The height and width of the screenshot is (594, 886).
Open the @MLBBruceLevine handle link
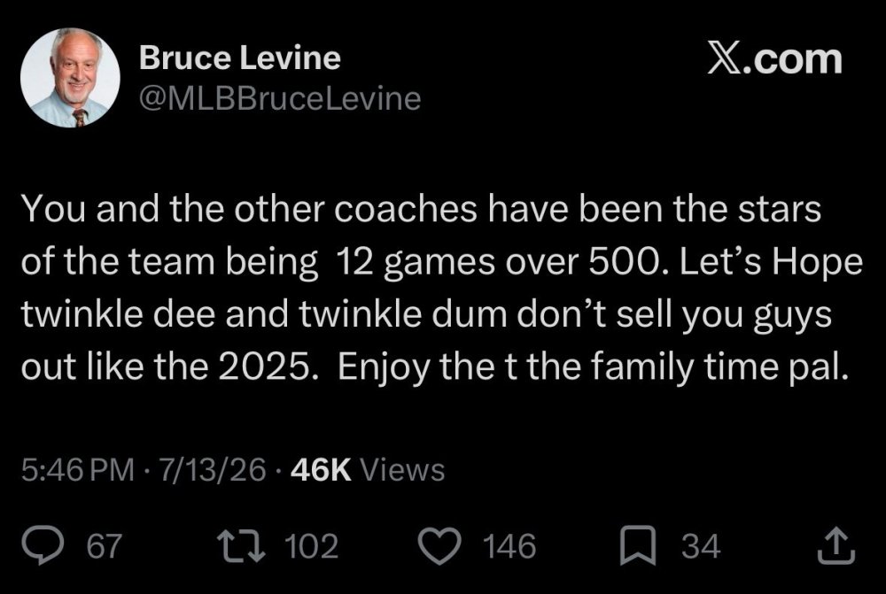[x=280, y=99]
